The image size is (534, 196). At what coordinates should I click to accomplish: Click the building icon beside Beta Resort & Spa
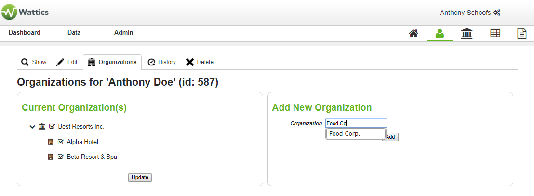tap(51, 157)
